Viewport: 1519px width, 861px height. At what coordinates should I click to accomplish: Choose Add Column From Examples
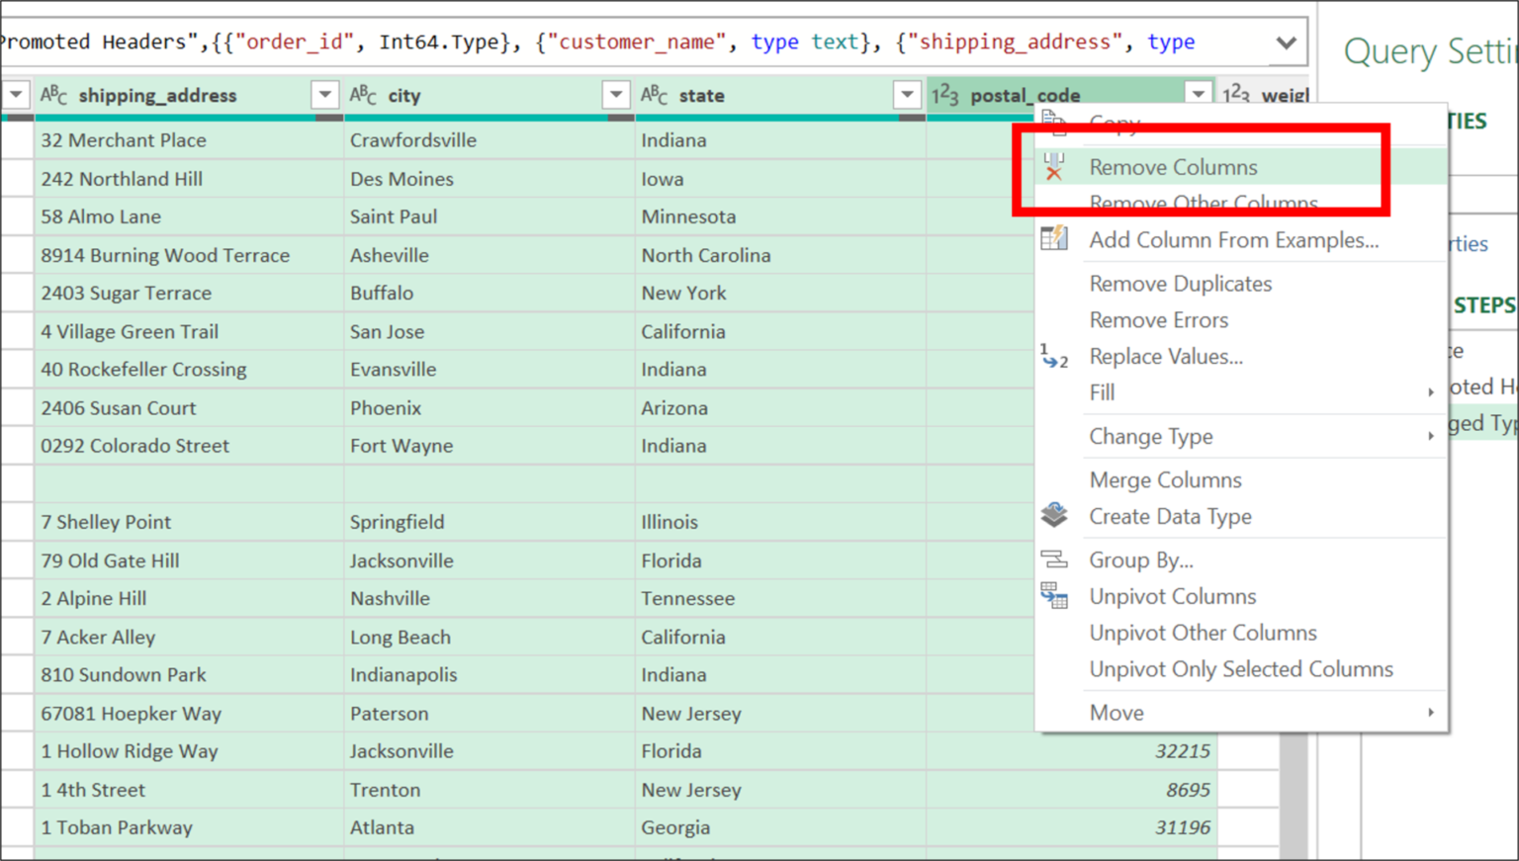(x=1240, y=239)
